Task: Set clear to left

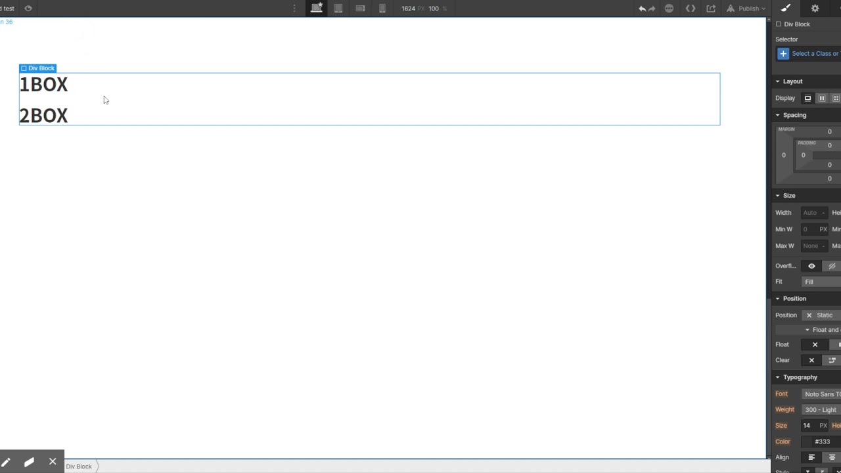Action: coord(832,360)
